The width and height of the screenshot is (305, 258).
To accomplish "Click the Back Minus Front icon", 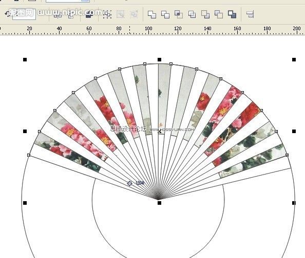I will (219, 14).
